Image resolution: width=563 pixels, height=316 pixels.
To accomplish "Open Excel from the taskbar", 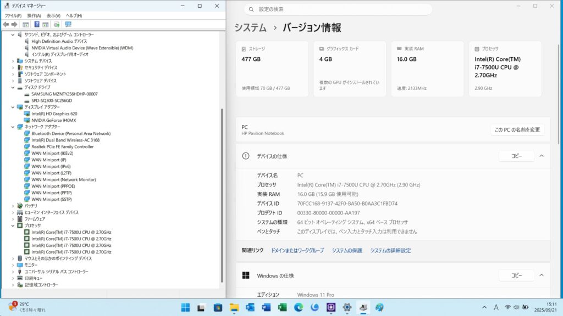I will 283,307.
